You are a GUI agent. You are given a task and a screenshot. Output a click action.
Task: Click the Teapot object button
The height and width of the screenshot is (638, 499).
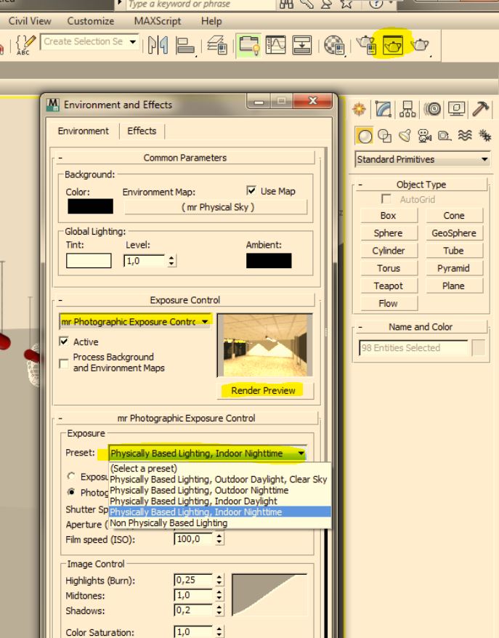389,286
